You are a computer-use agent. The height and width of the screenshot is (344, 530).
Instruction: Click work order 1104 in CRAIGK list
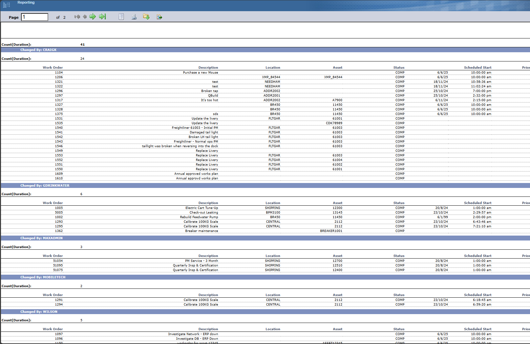[59, 73]
